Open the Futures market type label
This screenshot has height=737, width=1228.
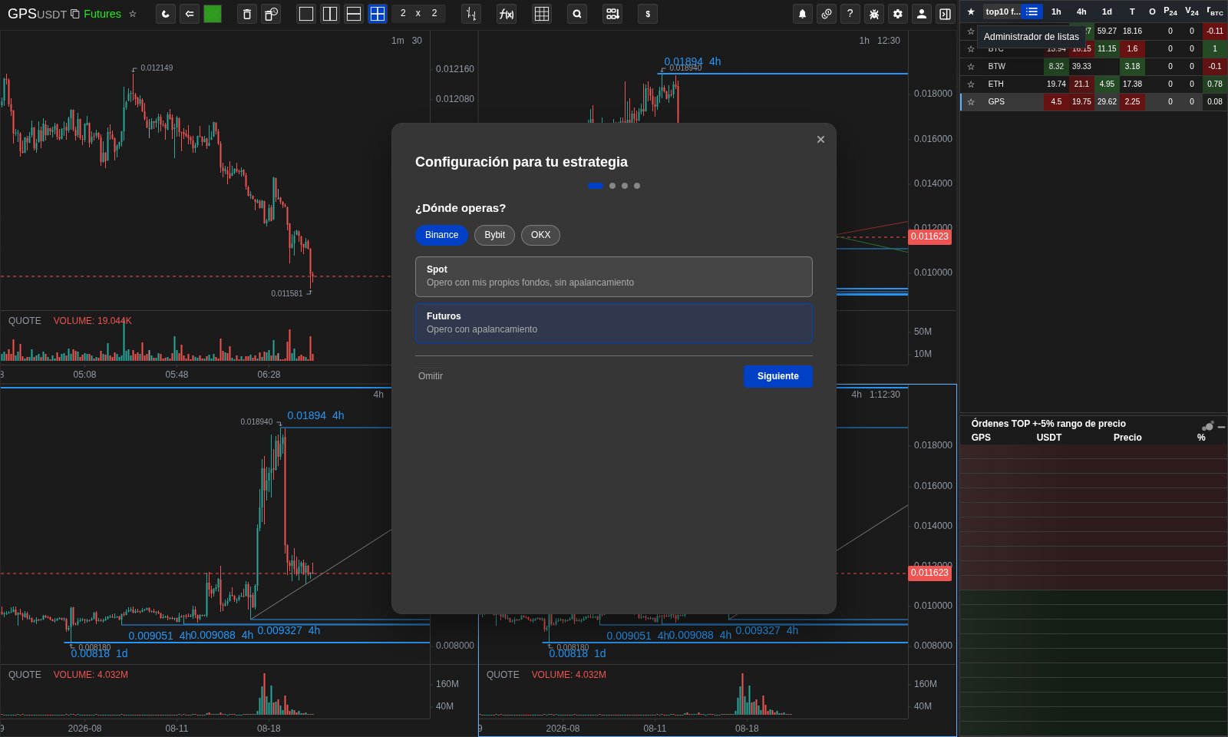pos(102,14)
